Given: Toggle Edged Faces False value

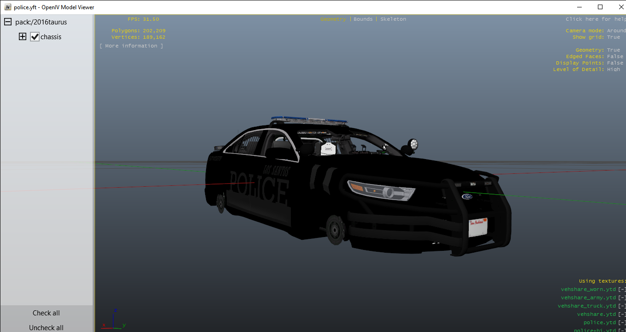Looking at the screenshot, I should 615,57.
